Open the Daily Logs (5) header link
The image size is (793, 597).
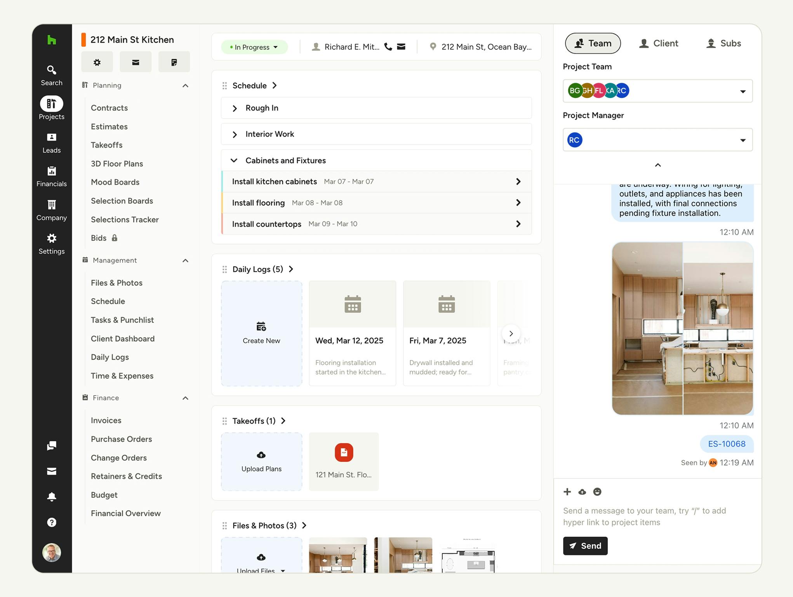[x=263, y=269]
